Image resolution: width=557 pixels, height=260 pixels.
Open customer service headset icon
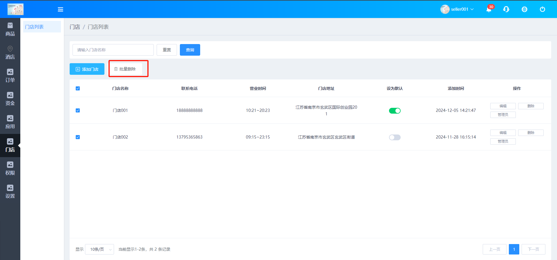pos(506,9)
